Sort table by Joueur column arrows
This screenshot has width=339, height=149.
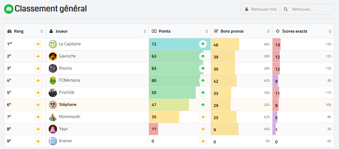(x=145, y=31)
